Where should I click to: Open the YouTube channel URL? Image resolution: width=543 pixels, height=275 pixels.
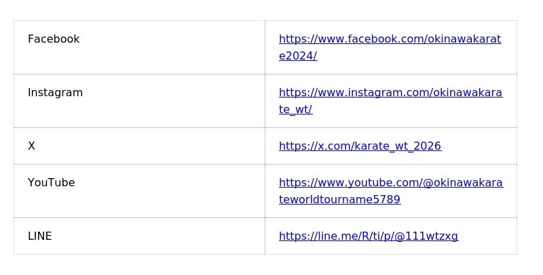[x=390, y=183]
